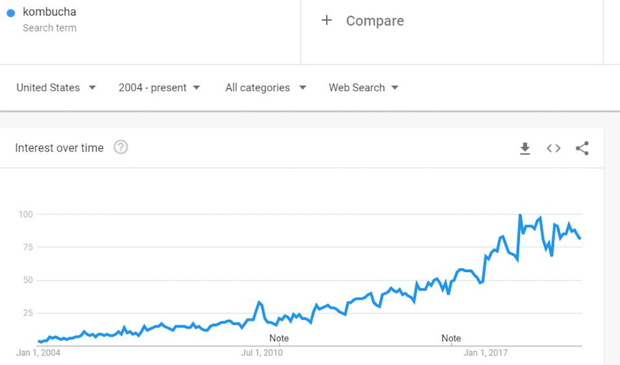
Task: Expand the United States region dropdown
Action: point(56,87)
